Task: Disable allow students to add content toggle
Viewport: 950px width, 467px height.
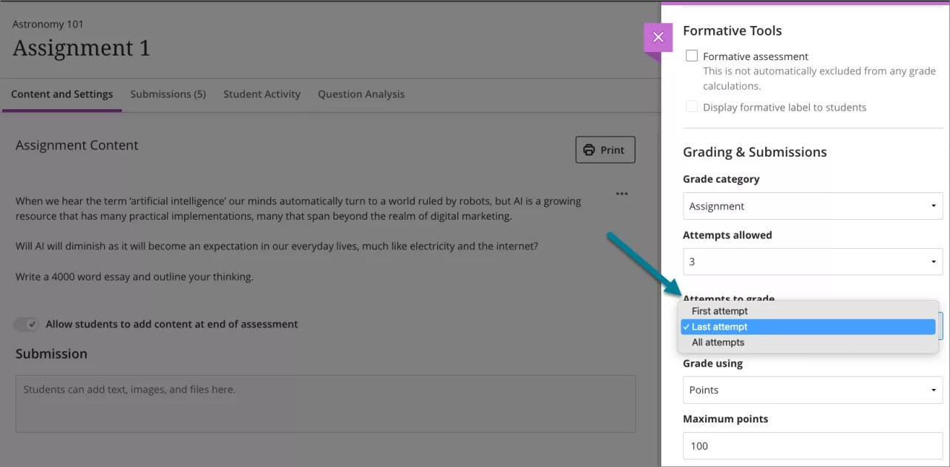Action: 27,324
